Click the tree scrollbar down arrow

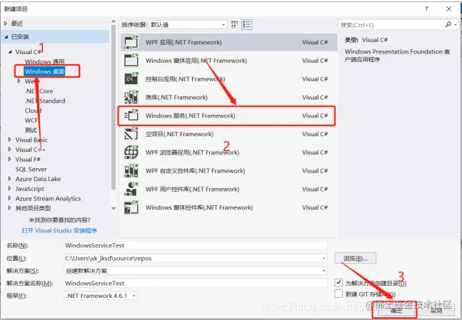(x=114, y=208)
